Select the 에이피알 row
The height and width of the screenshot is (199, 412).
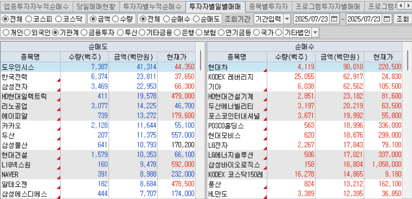coord(98,116)
